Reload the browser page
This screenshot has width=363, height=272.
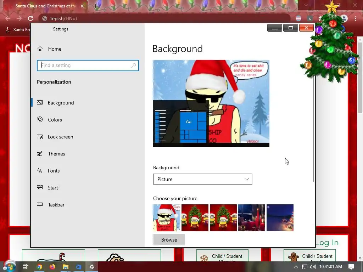click(x=30, y=18)
